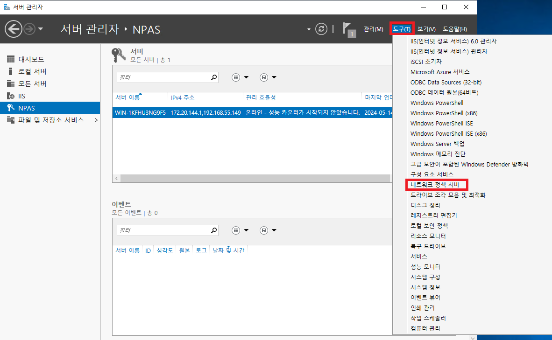
Task: Click the large 서버 section key icon
Action: click(118, 55)
